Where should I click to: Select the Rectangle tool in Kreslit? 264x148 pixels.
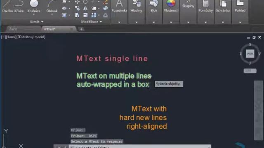click(x=64, y=2)
